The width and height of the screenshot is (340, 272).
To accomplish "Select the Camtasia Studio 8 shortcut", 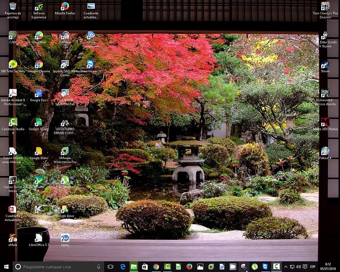I will point(13,122).
